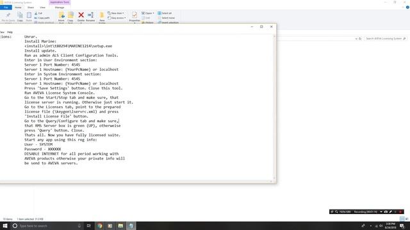Viewport: 410px width, 230px height.
Task: Open the Action Center notifications icon
Action: point(402,226)
